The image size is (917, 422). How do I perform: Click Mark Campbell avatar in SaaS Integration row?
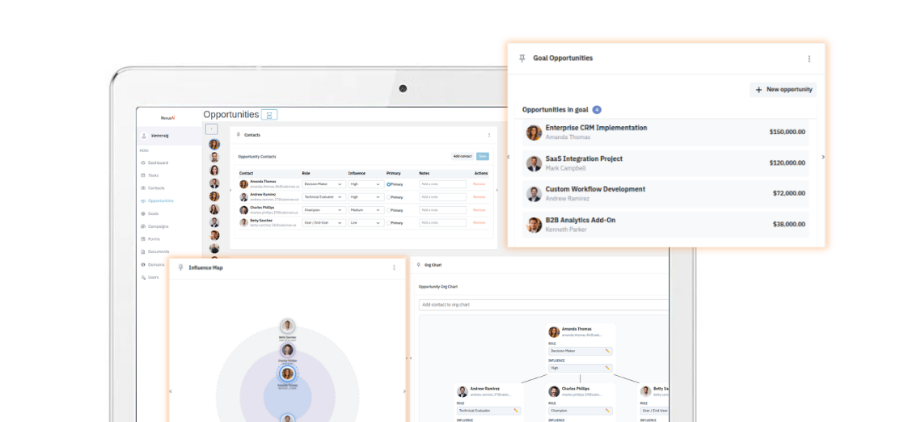tap(534, 163)
